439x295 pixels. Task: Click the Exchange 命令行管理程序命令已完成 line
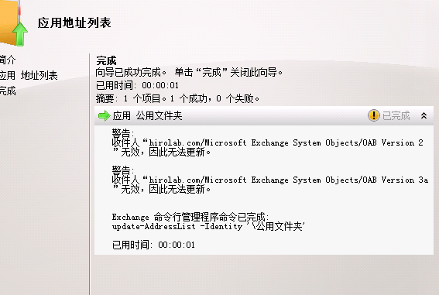(190, 217)
